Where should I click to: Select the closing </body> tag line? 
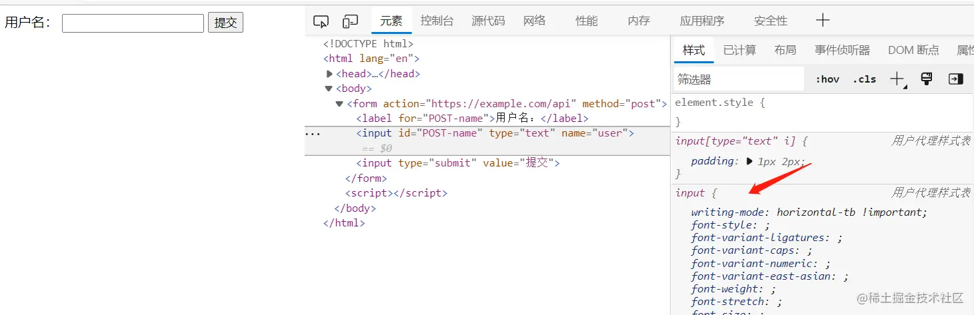[x=355, y=208]
